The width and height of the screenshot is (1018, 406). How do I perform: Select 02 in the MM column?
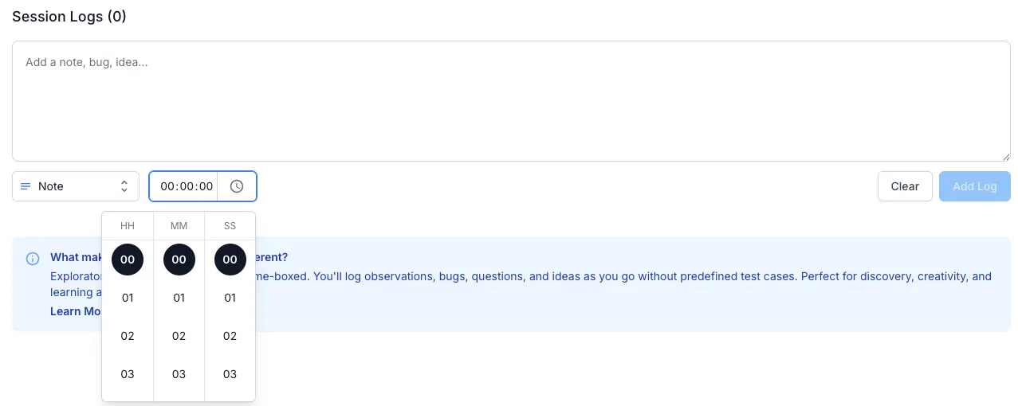click(179, 336)
